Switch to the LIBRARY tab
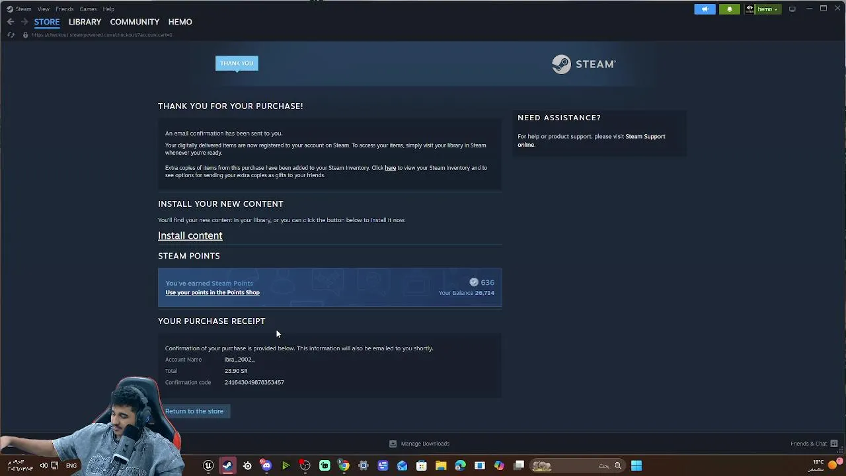Image resolution: width=846 pixels, height=476 pixels. 85,22
